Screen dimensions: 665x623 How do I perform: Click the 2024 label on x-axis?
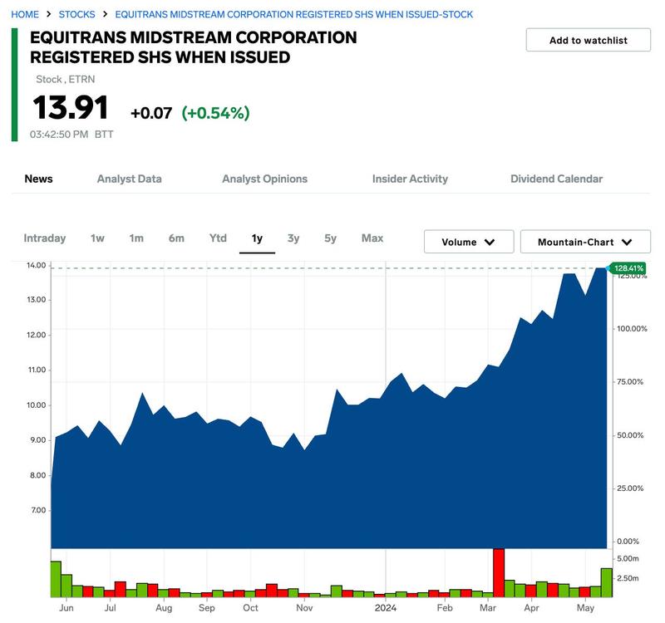coord(386,608)
